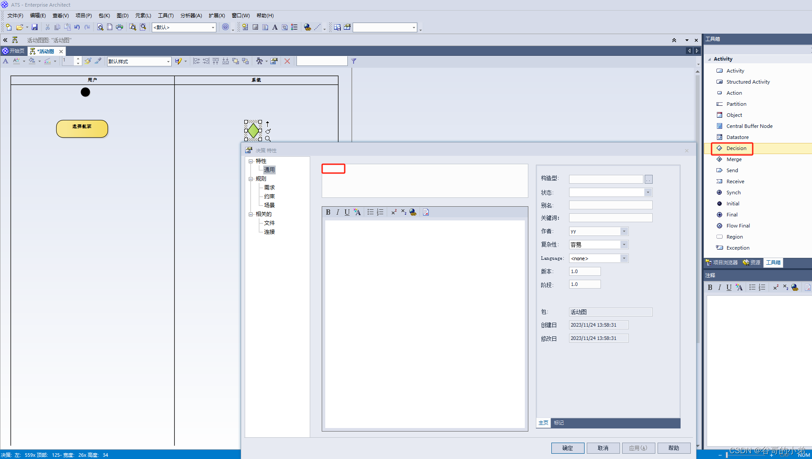Toggle underline in dialog notes editor

347,212
